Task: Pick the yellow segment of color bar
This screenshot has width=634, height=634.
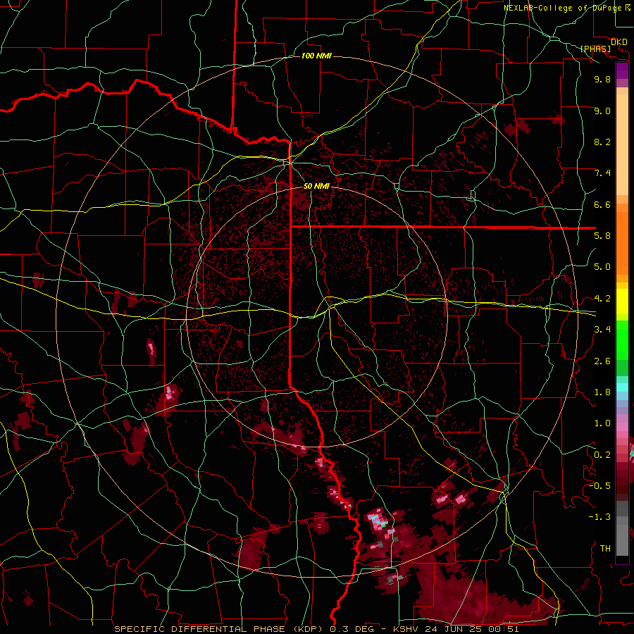Action: pyautogui.click(x=622, y=302)
